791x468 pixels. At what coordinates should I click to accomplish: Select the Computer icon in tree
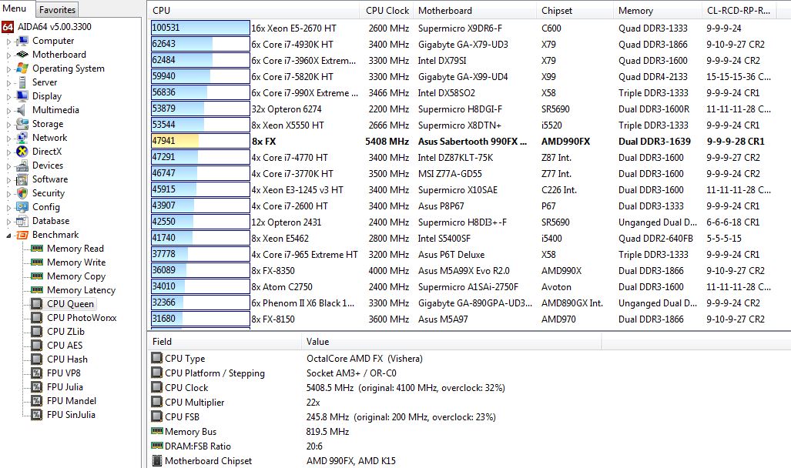[22, 41]
